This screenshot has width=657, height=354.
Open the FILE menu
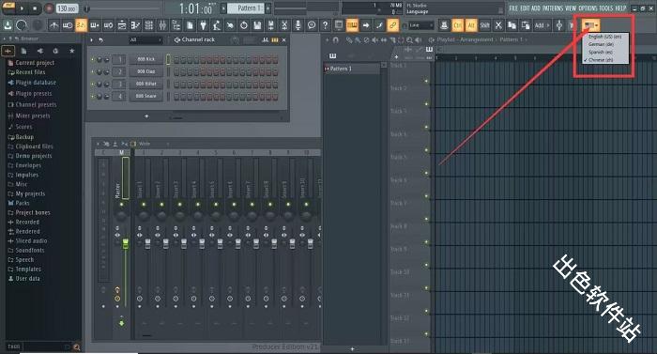(x=513, y=8)
